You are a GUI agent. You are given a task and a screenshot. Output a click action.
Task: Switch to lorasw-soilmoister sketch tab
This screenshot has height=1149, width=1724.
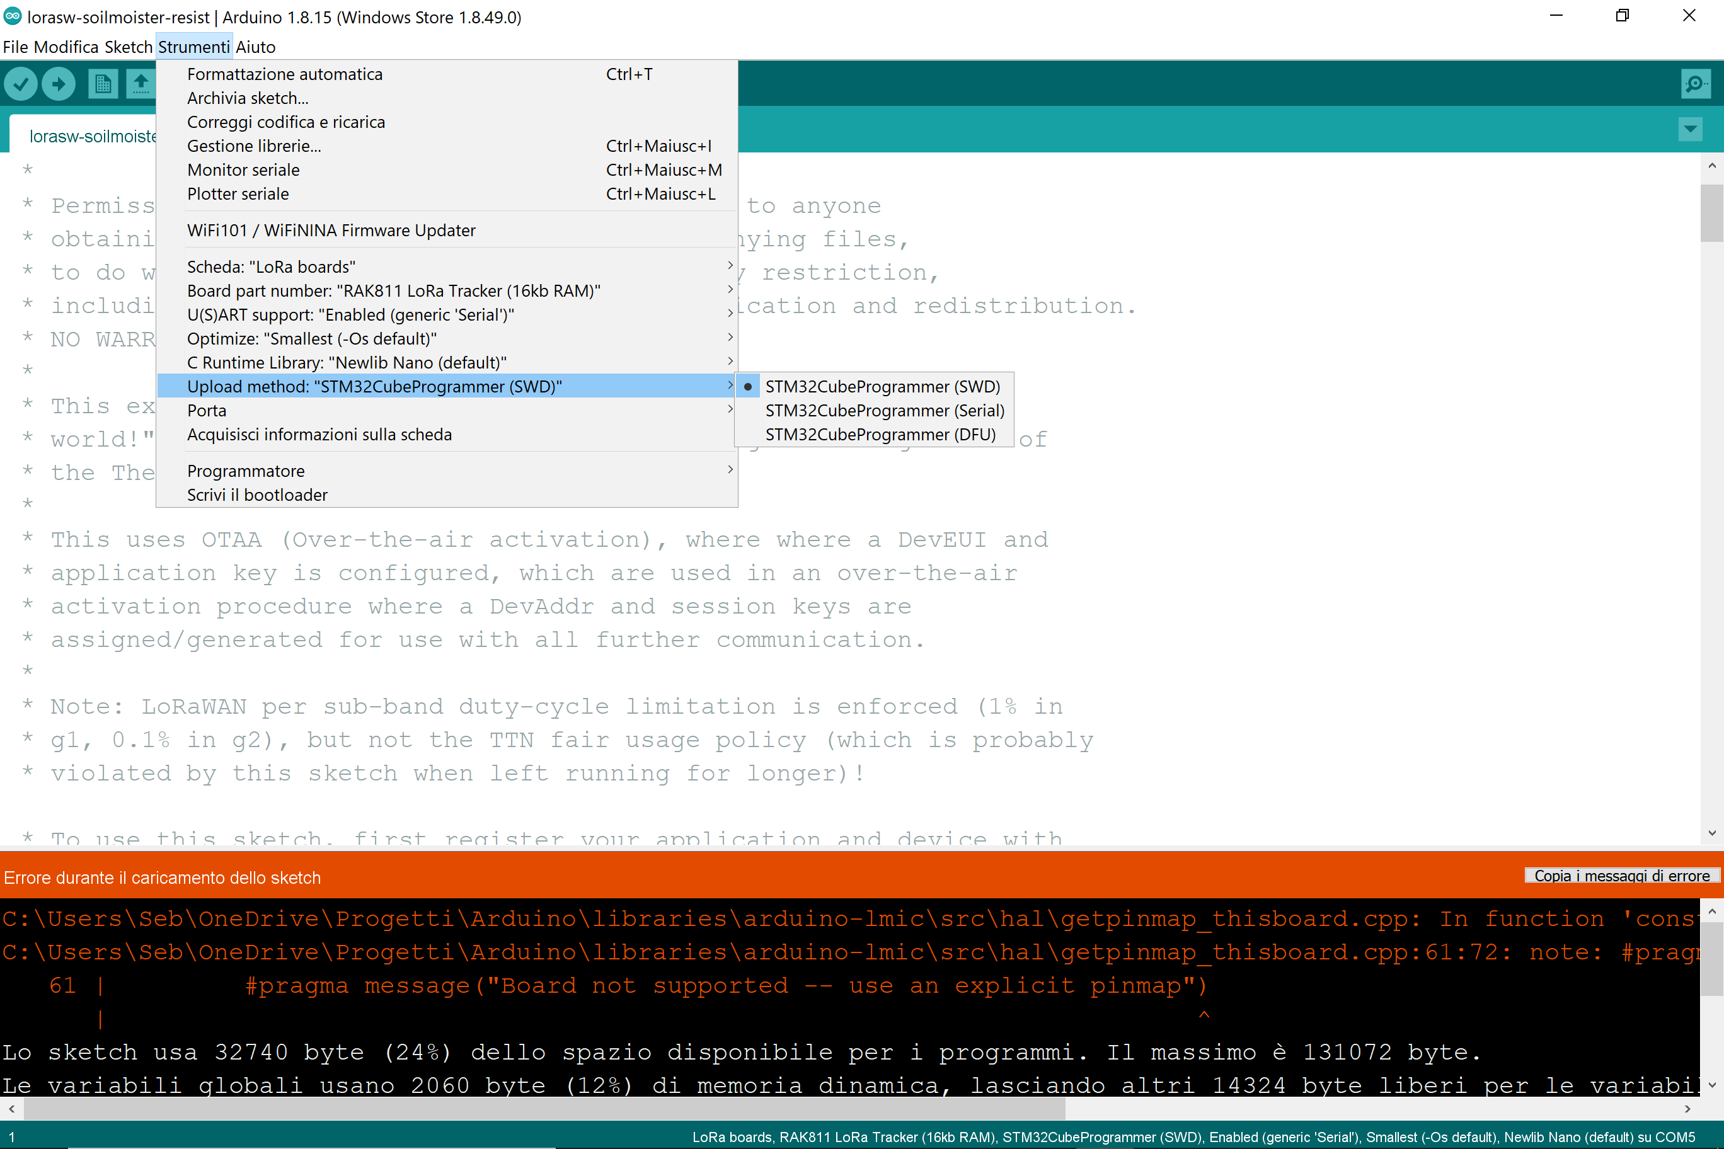coord(84,136)
